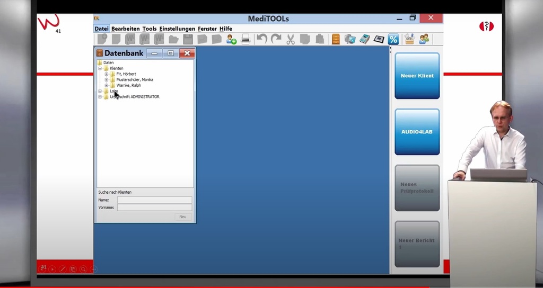Copy using the two-pages toolbar icon

[305, 39]
